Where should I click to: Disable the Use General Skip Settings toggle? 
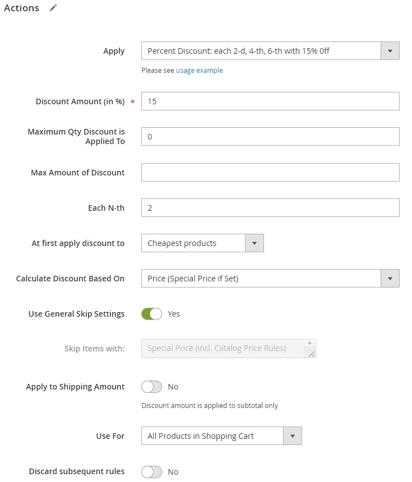click(x=151, y=314)
